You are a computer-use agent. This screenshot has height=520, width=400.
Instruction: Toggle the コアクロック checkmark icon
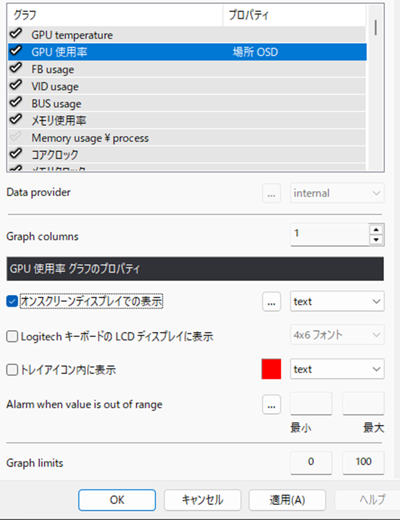(x=14, y=154)
